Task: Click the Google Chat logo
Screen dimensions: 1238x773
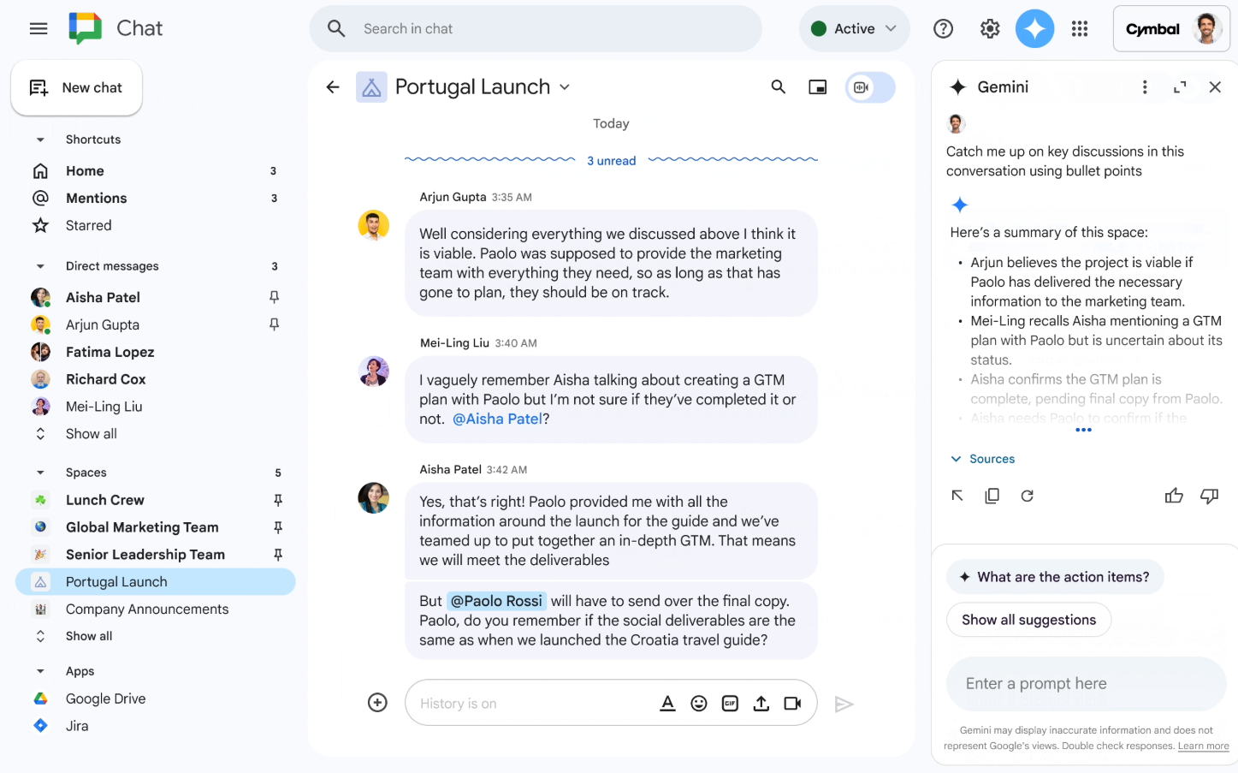Action: [85, 28]
